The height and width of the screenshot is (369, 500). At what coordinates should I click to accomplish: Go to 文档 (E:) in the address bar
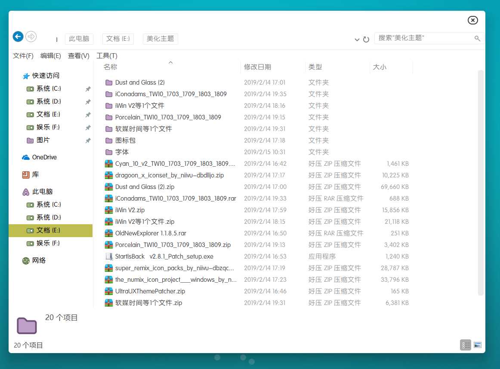point(118,39)
